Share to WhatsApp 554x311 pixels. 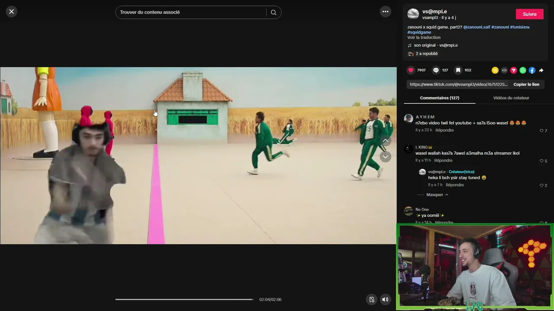pyautogui.click(x=523, y=70)
